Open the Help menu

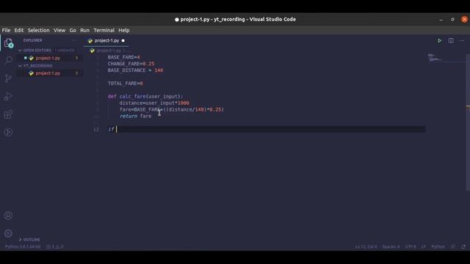coord(124,30)
